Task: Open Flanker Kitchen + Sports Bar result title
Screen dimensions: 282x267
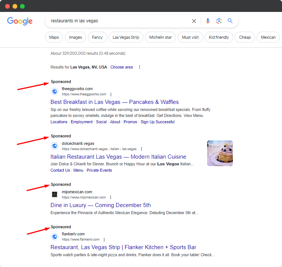Action: (123, 247)
